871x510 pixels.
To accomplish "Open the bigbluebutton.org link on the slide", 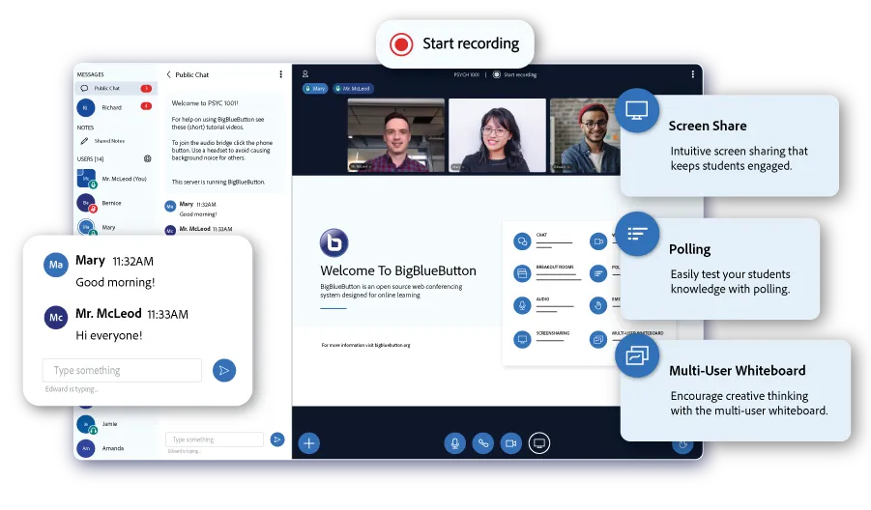I will click(392, 345).
